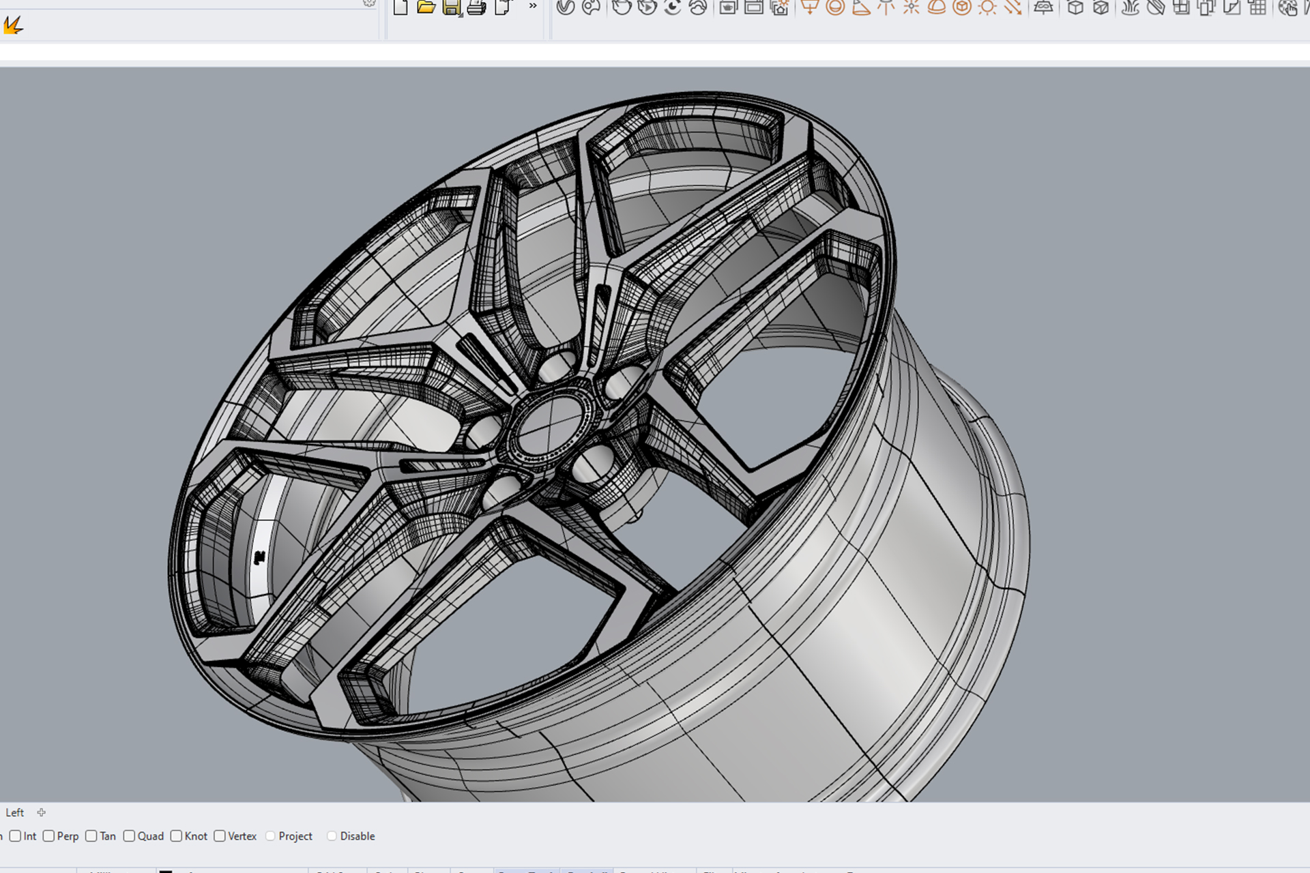Image resolution: width=1310 pixels, height=873 pixels.
Task: Save the model with floppy disk icon
Action: coord(452,8)
